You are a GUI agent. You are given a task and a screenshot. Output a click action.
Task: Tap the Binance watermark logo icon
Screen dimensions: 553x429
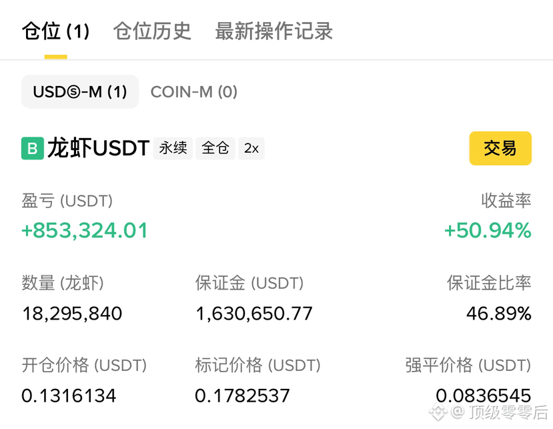pyautogui.click(x=438, y=412)
